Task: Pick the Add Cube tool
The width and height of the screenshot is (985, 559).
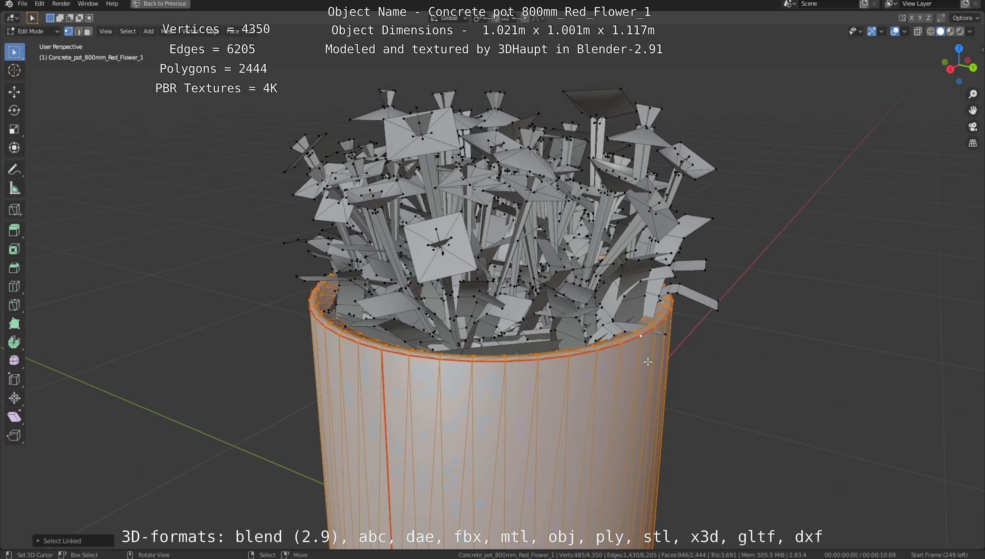Action: tap(15, 210)
